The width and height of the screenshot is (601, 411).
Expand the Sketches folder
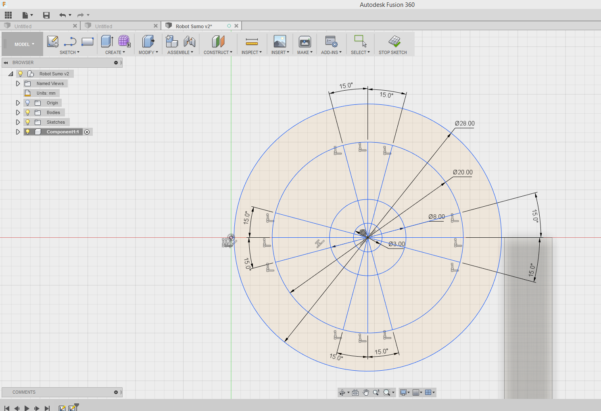(18, 122)
